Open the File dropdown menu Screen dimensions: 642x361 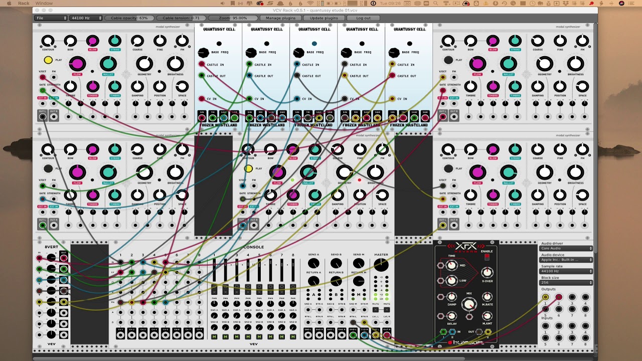coord(51,18)
